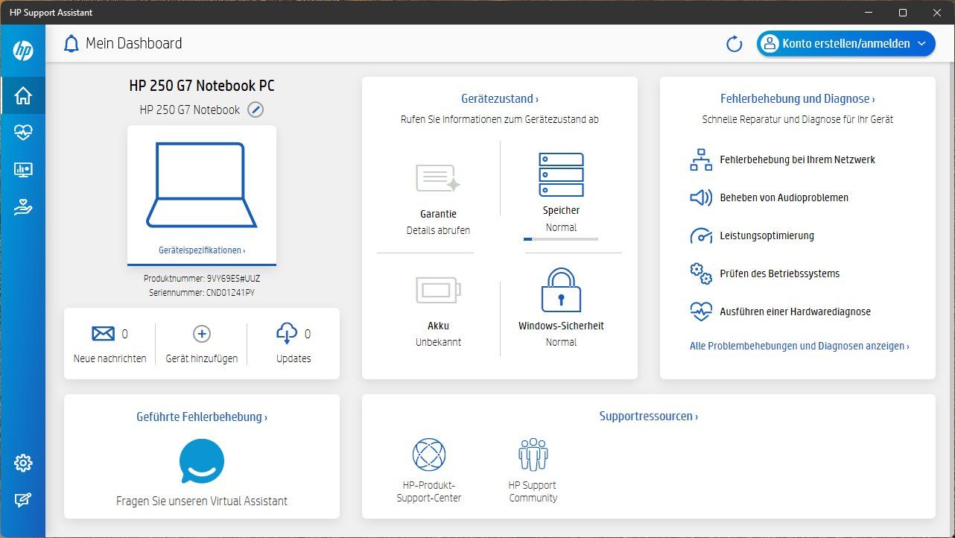Open the Home dashboard sidebar icon
The image size is (955, 538).
pyautogui.click(x=23, y=95)
